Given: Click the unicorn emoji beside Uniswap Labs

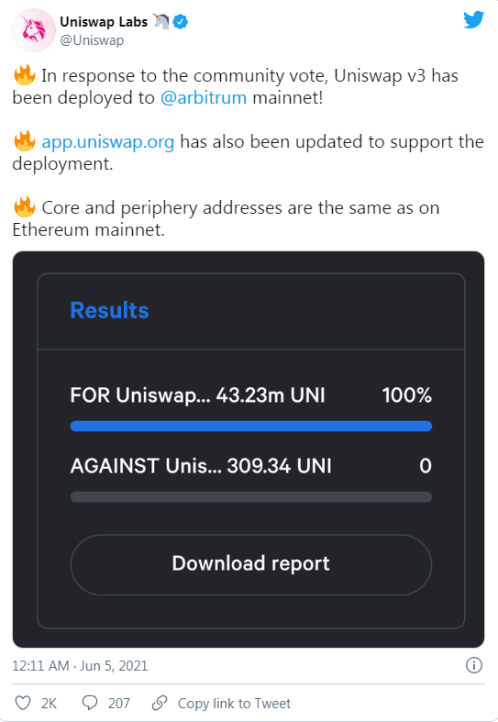Looking at the screenshot, I should (161, 21).
